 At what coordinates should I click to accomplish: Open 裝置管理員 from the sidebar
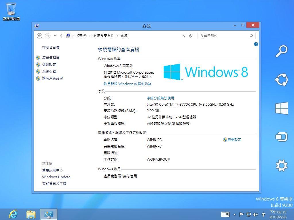point(51,58)
